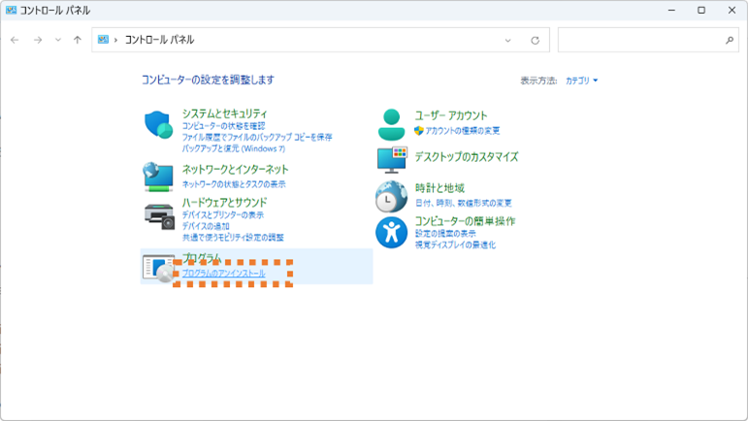Expand the address bar history dropdown

pos(508,41)
